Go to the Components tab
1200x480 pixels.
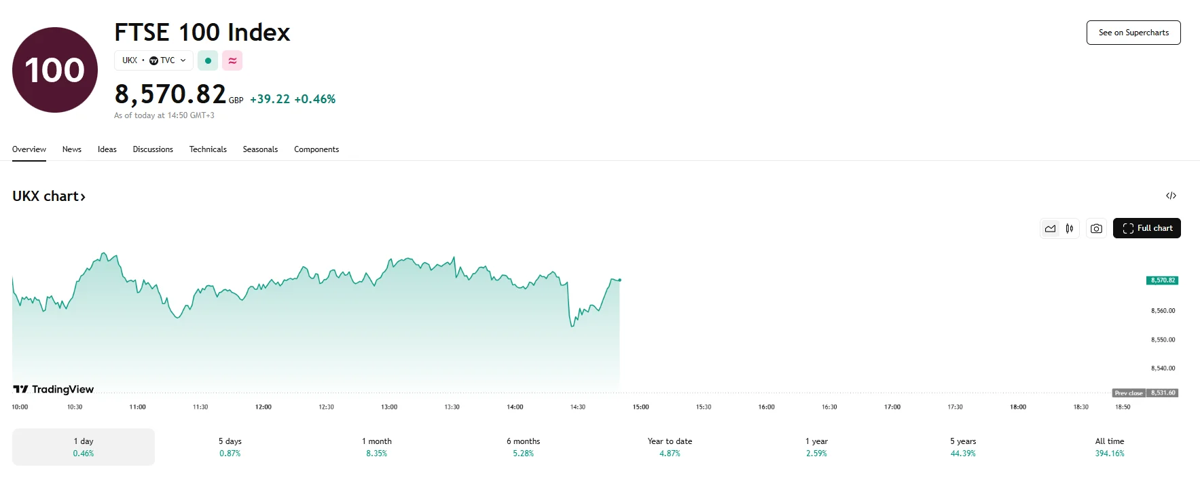click(316, 149)
